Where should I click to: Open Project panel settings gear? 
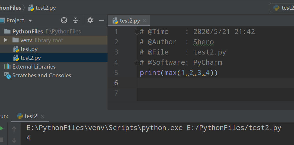pos(90,20)
